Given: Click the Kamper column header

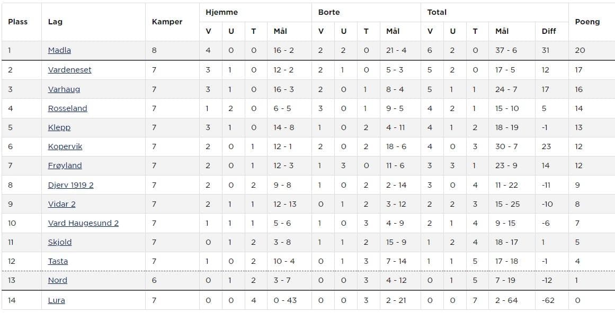Looking at the screenshot, I should pos(167,22).
